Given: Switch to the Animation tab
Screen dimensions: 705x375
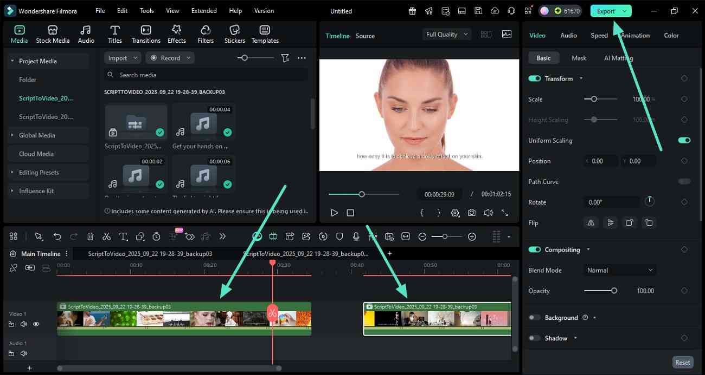Looking at the screenshot, I should (634, 35).
